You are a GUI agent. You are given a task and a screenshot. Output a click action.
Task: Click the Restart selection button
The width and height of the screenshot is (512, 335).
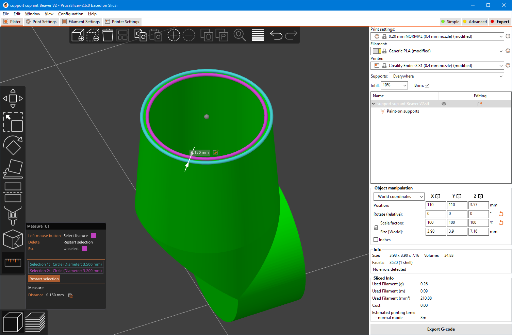pos(44,279)
